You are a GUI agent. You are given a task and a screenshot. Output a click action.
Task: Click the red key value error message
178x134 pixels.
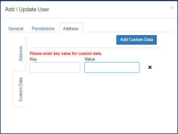(x=66, y=54)
